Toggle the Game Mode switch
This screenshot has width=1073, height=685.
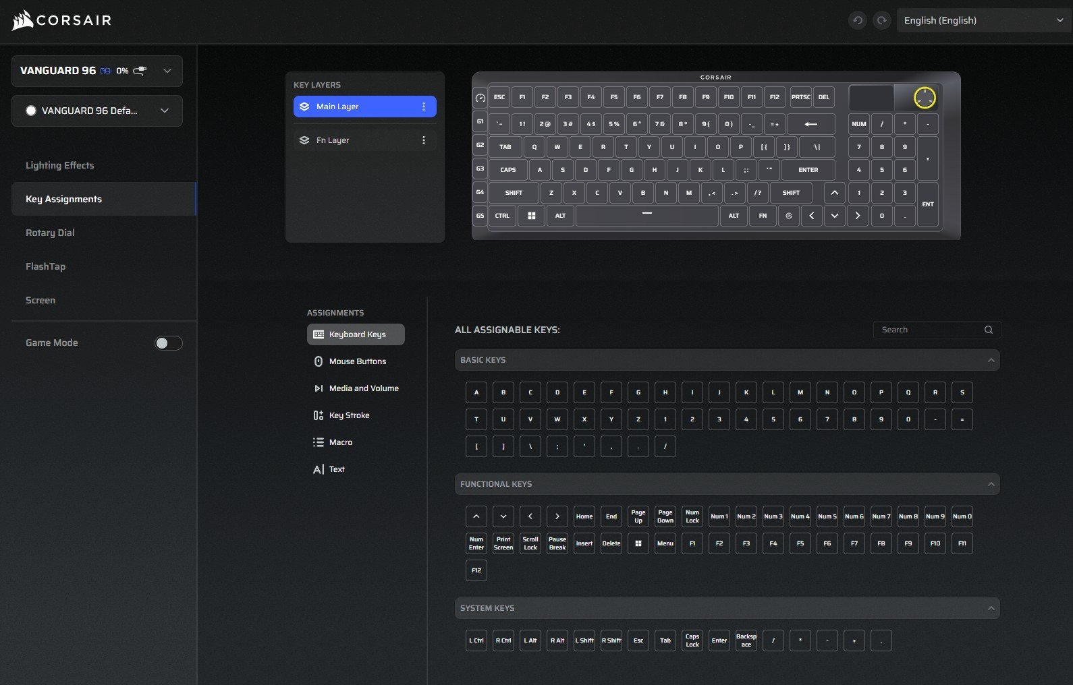169,343
